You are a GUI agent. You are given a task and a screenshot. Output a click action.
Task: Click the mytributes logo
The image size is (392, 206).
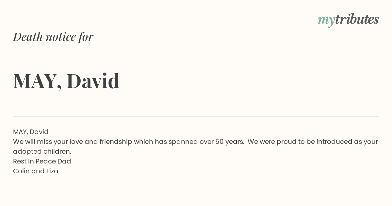click(x=348, y=20)
